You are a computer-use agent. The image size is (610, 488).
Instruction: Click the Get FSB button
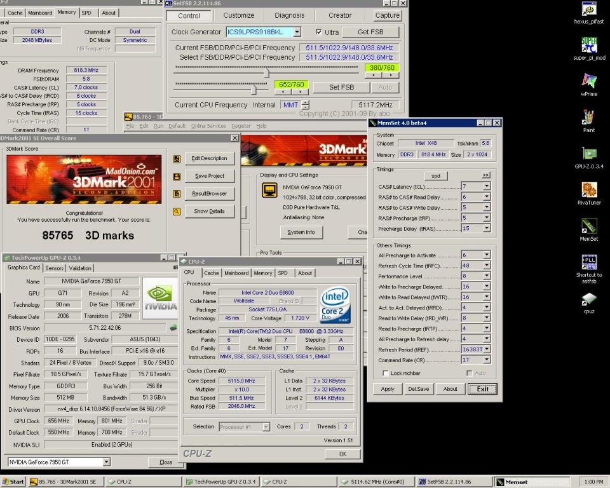click(370, 32)
